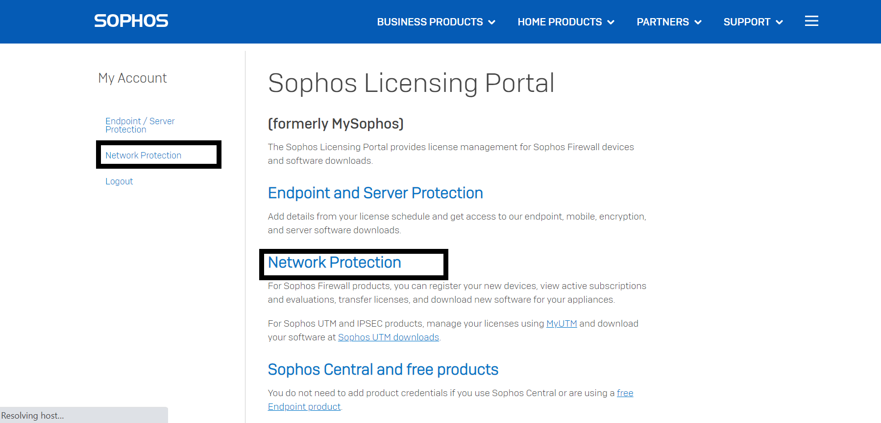Open the hamburger menu icon
This screenshot has width=881, height=423.
811,21
